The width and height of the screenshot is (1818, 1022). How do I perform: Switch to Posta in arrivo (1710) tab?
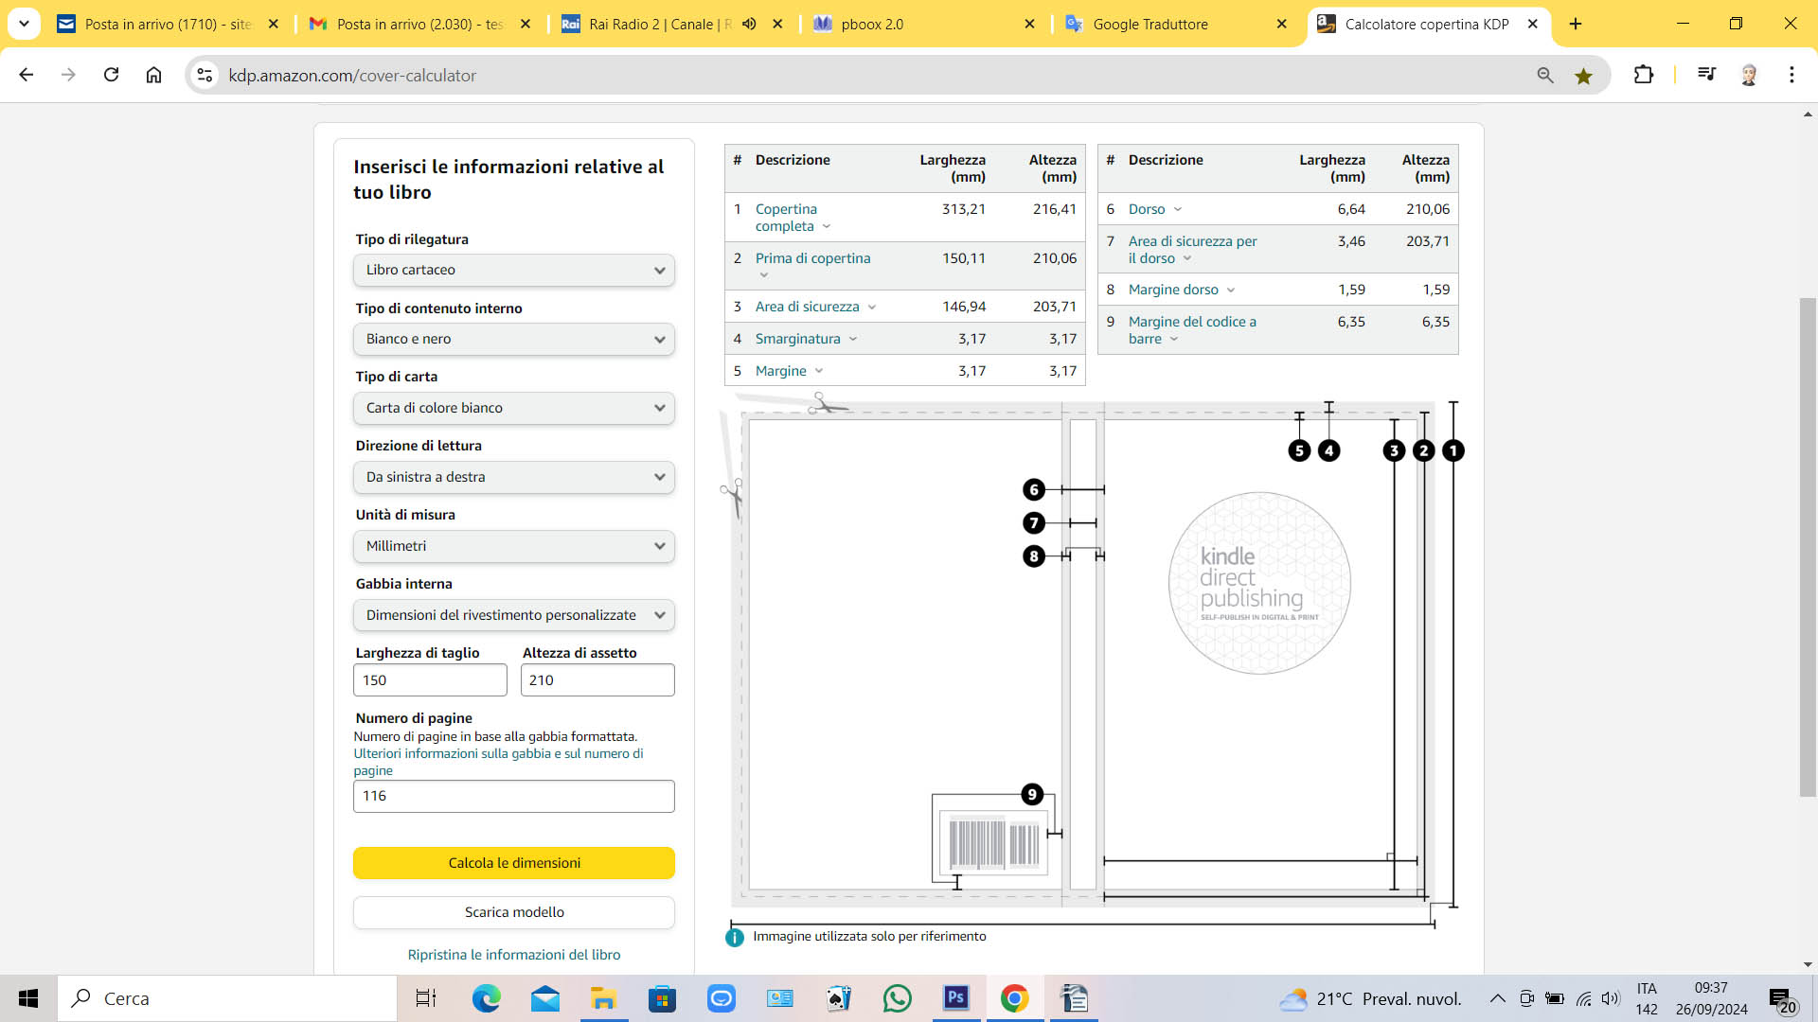(x=169, y=24)
